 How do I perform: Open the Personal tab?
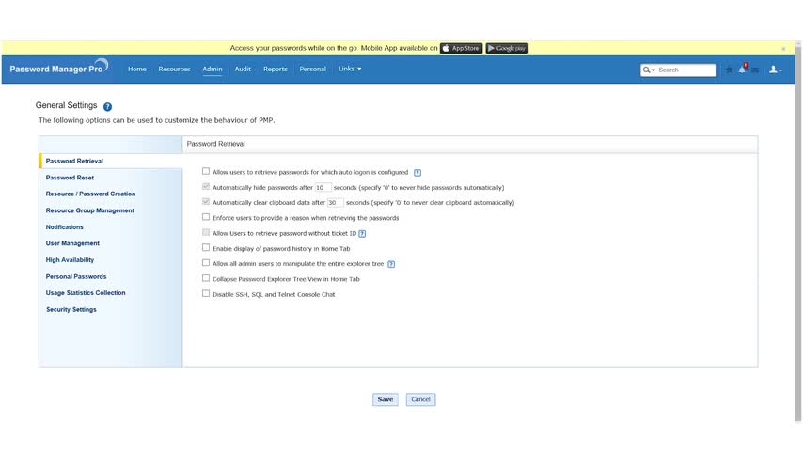(312, 69)
